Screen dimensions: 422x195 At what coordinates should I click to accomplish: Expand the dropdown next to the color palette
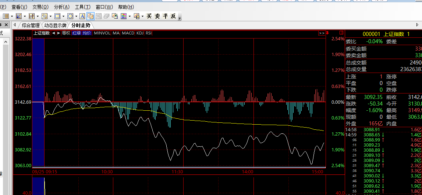click(130, 16)
